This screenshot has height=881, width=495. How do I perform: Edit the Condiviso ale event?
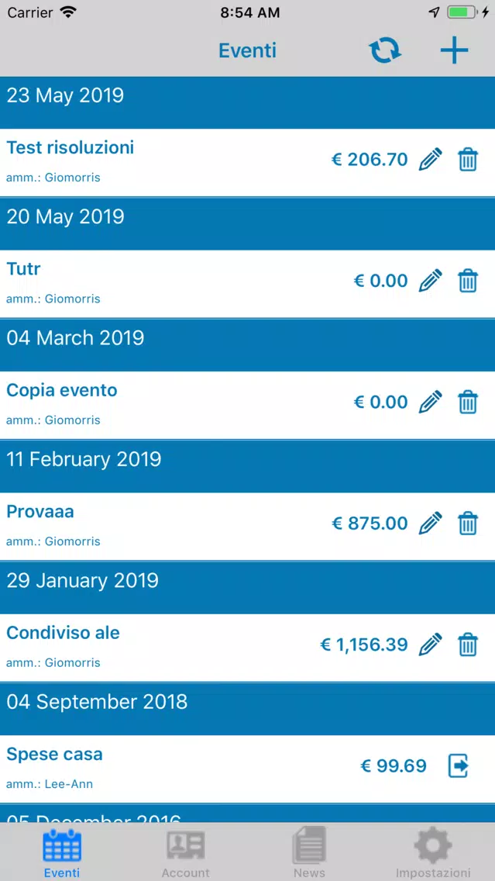point(431,645)
